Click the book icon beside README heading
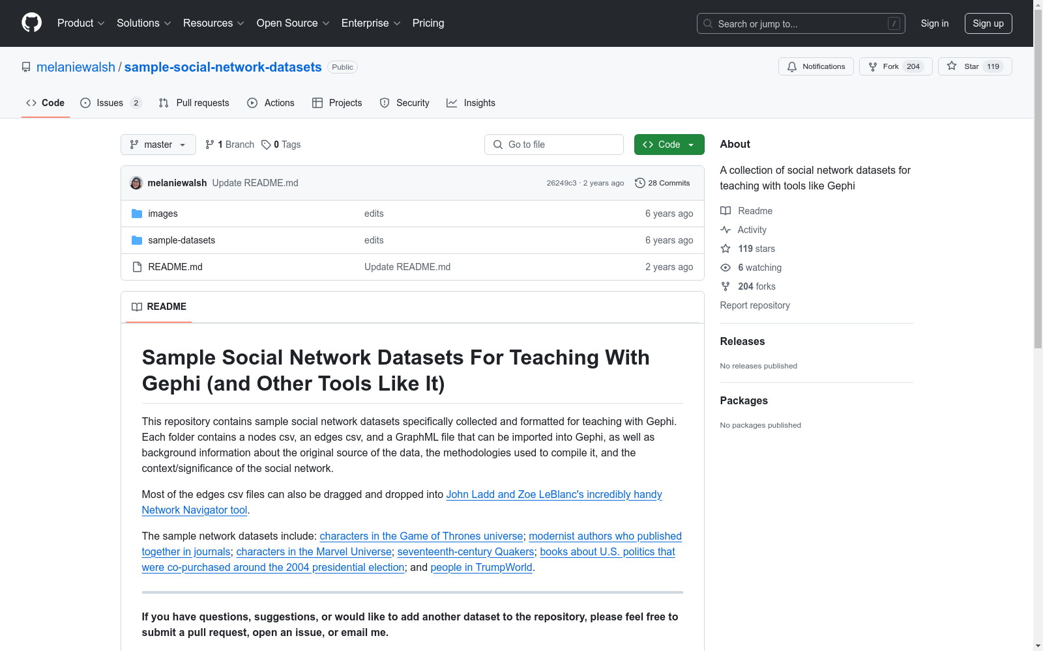 pos(137,307)
